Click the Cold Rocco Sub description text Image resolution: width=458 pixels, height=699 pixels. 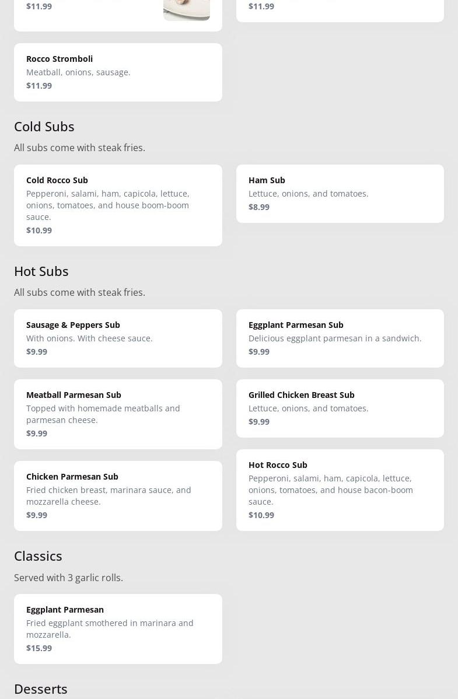pyautogui.click(x=108, y=205)
